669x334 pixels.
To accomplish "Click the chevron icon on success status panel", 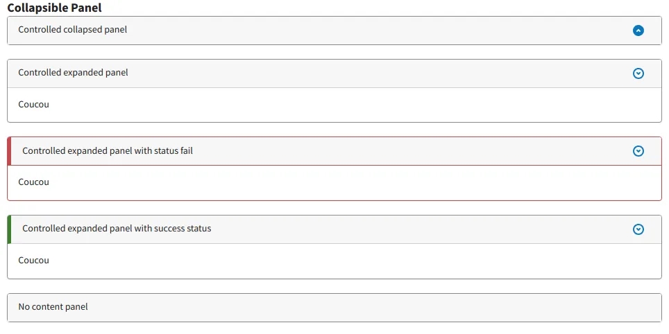I will click(638, 229).
